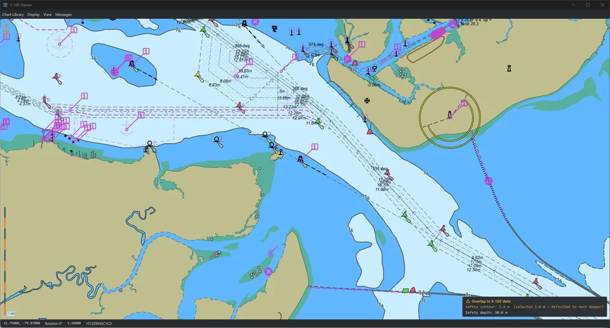Image resolution: width=610 pixels, height=328 pixels.
Task: Open the info box above the blue shoal
Action: click(x=146, y=51)
